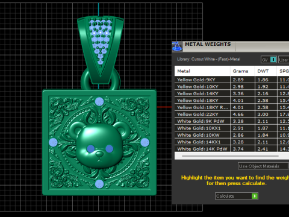
Task: Select the bear's right blue eye
Action: click(110, 149)
